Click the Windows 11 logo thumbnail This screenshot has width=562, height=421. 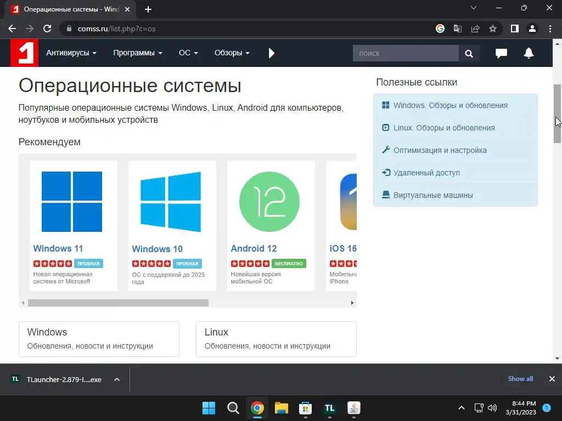pyautogui.click(x=72, y=202)
